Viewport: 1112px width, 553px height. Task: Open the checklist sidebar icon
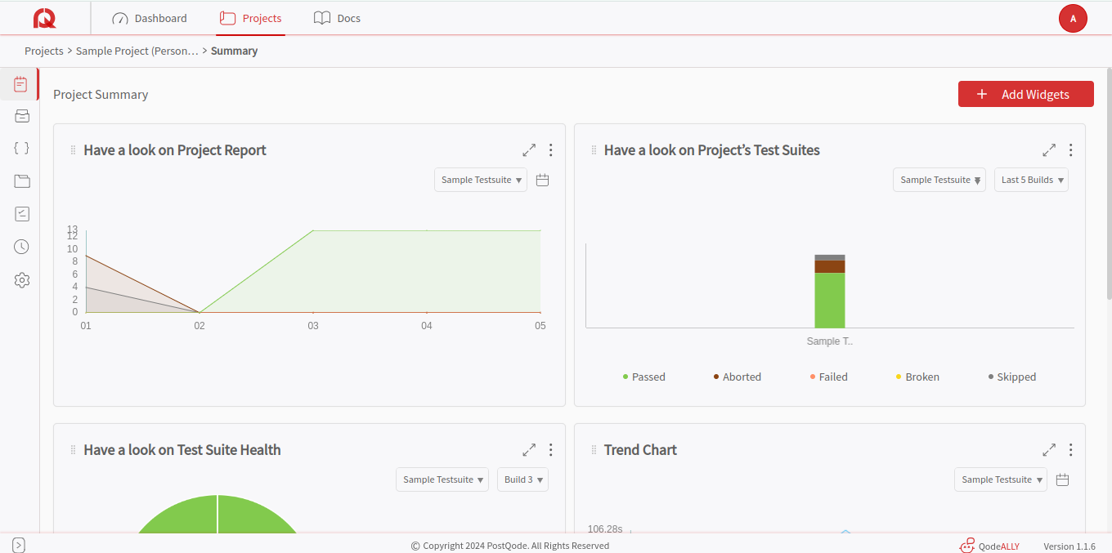(x=22, y=214)
